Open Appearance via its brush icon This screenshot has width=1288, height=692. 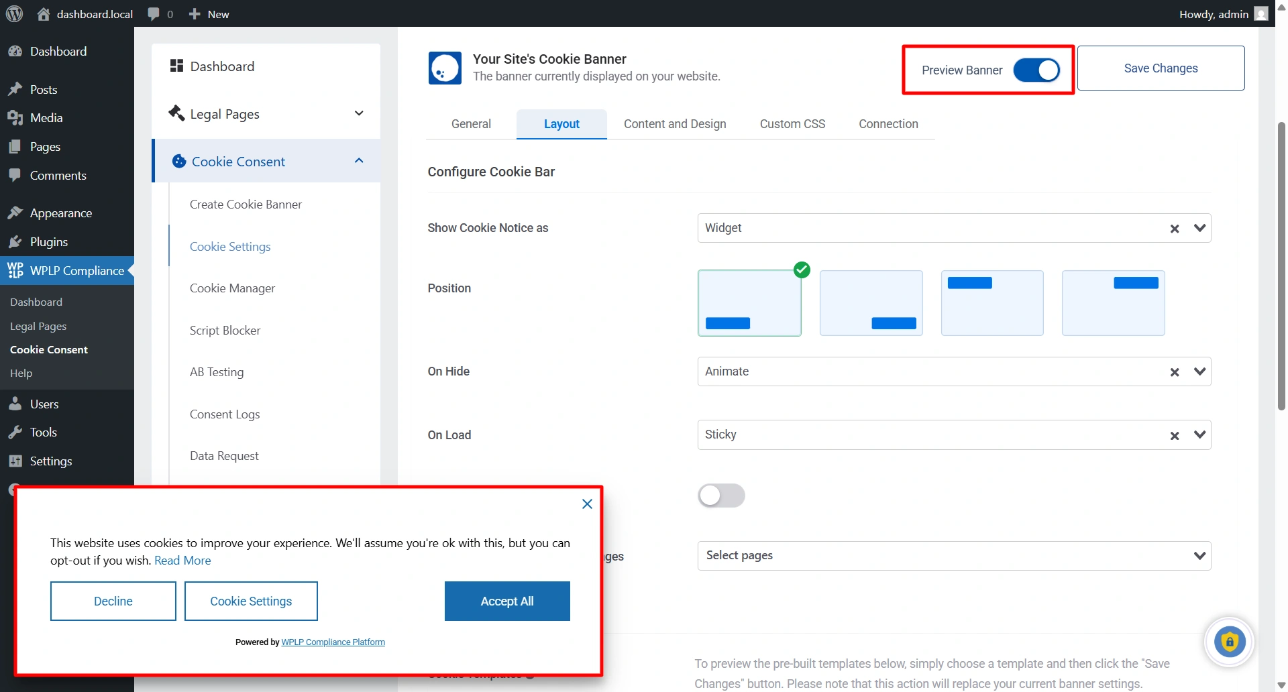click(15, 213)
